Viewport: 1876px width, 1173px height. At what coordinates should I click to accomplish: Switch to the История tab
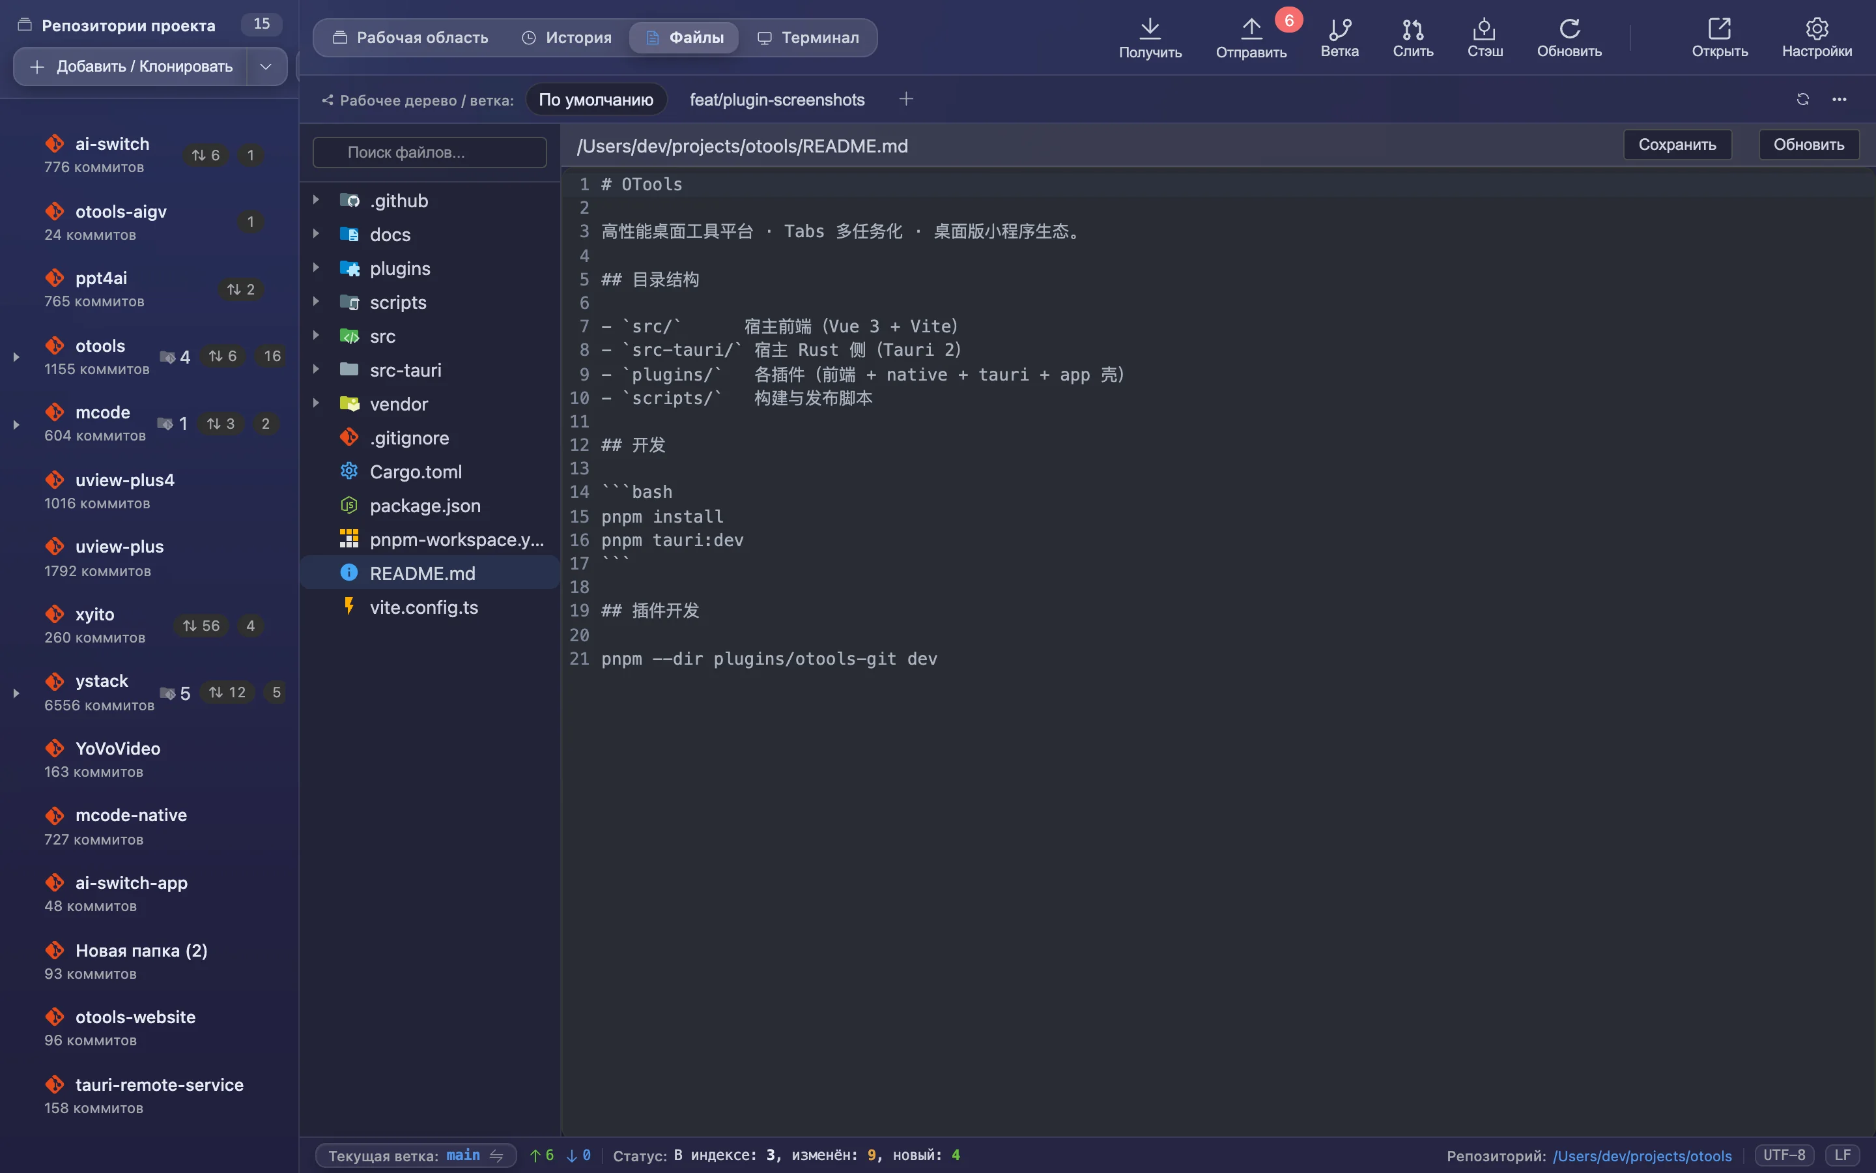pos(567,37)
